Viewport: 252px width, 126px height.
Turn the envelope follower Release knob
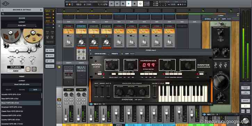131,92
